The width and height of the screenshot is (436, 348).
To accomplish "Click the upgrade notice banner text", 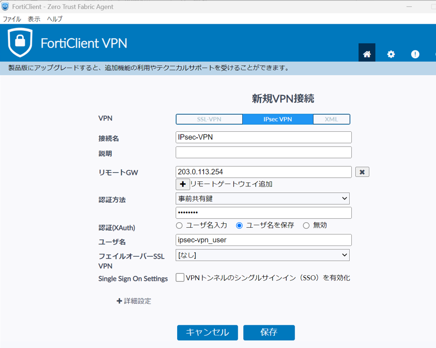I will 149,68.
